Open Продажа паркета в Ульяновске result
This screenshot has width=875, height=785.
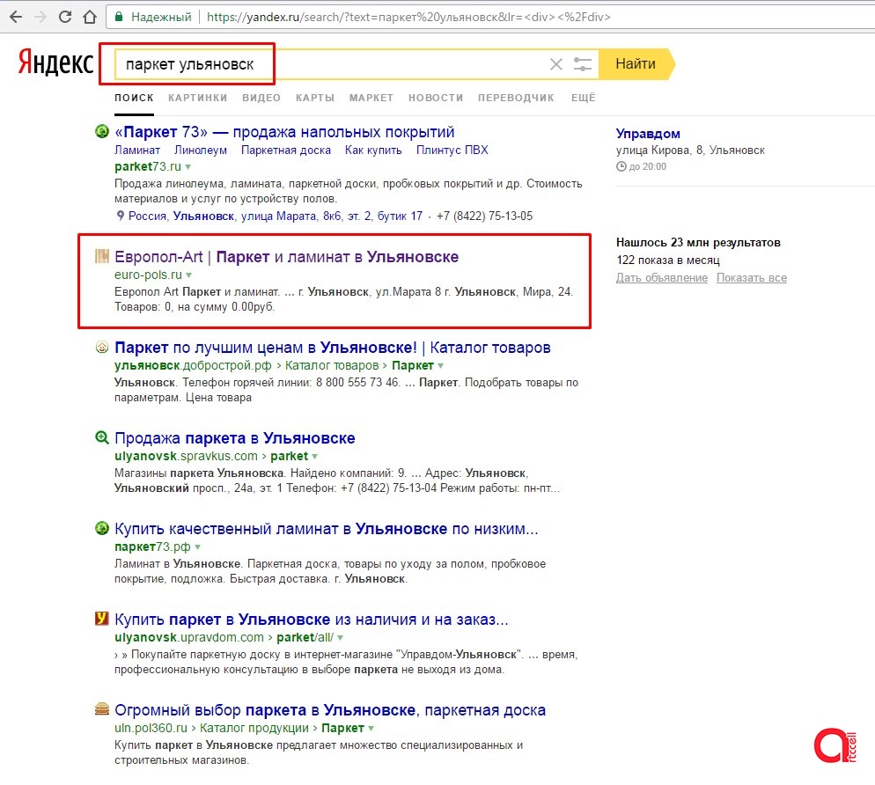pyautogui.click(x=235, y=438)
